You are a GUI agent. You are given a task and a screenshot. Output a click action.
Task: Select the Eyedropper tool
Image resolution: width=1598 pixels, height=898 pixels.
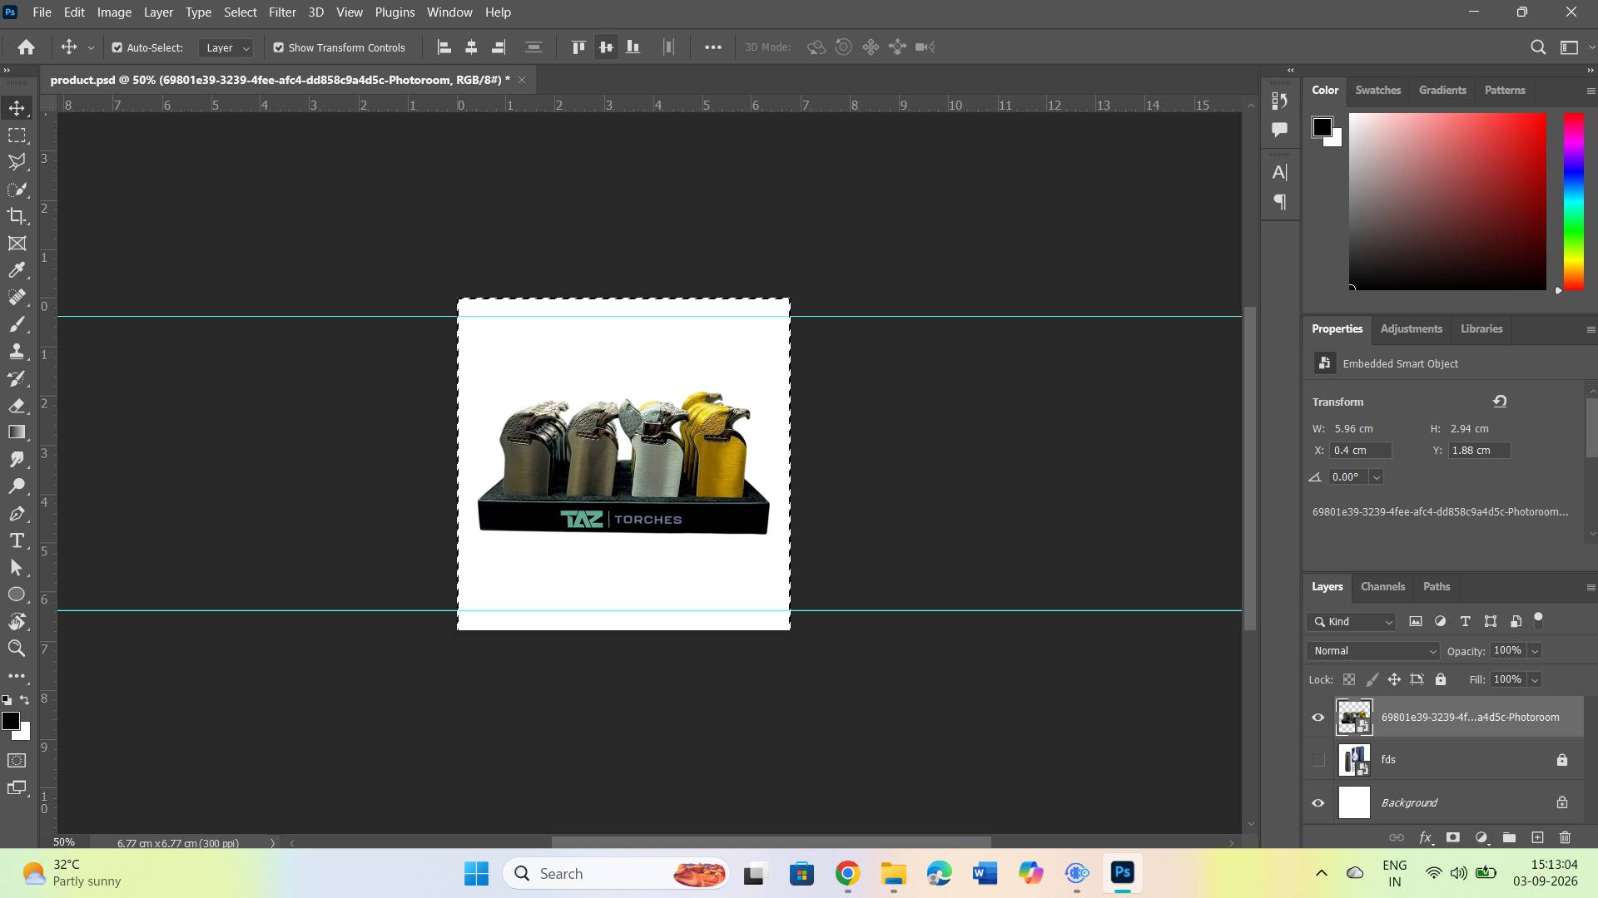[17, 270]
